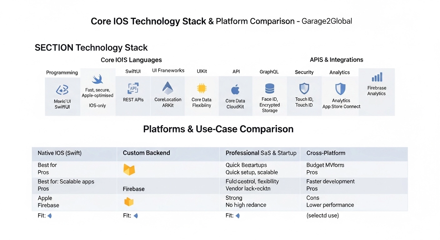Viewport: 440px width, 240px height.
Task: Click the Platforms & Use-Case Comparison heading
Action: click(218, 129)
